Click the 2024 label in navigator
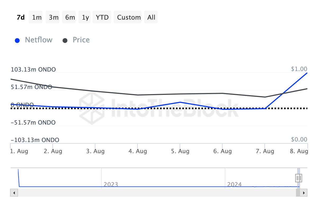This screenshot has height=212, width=318. [x=234, y=184]
